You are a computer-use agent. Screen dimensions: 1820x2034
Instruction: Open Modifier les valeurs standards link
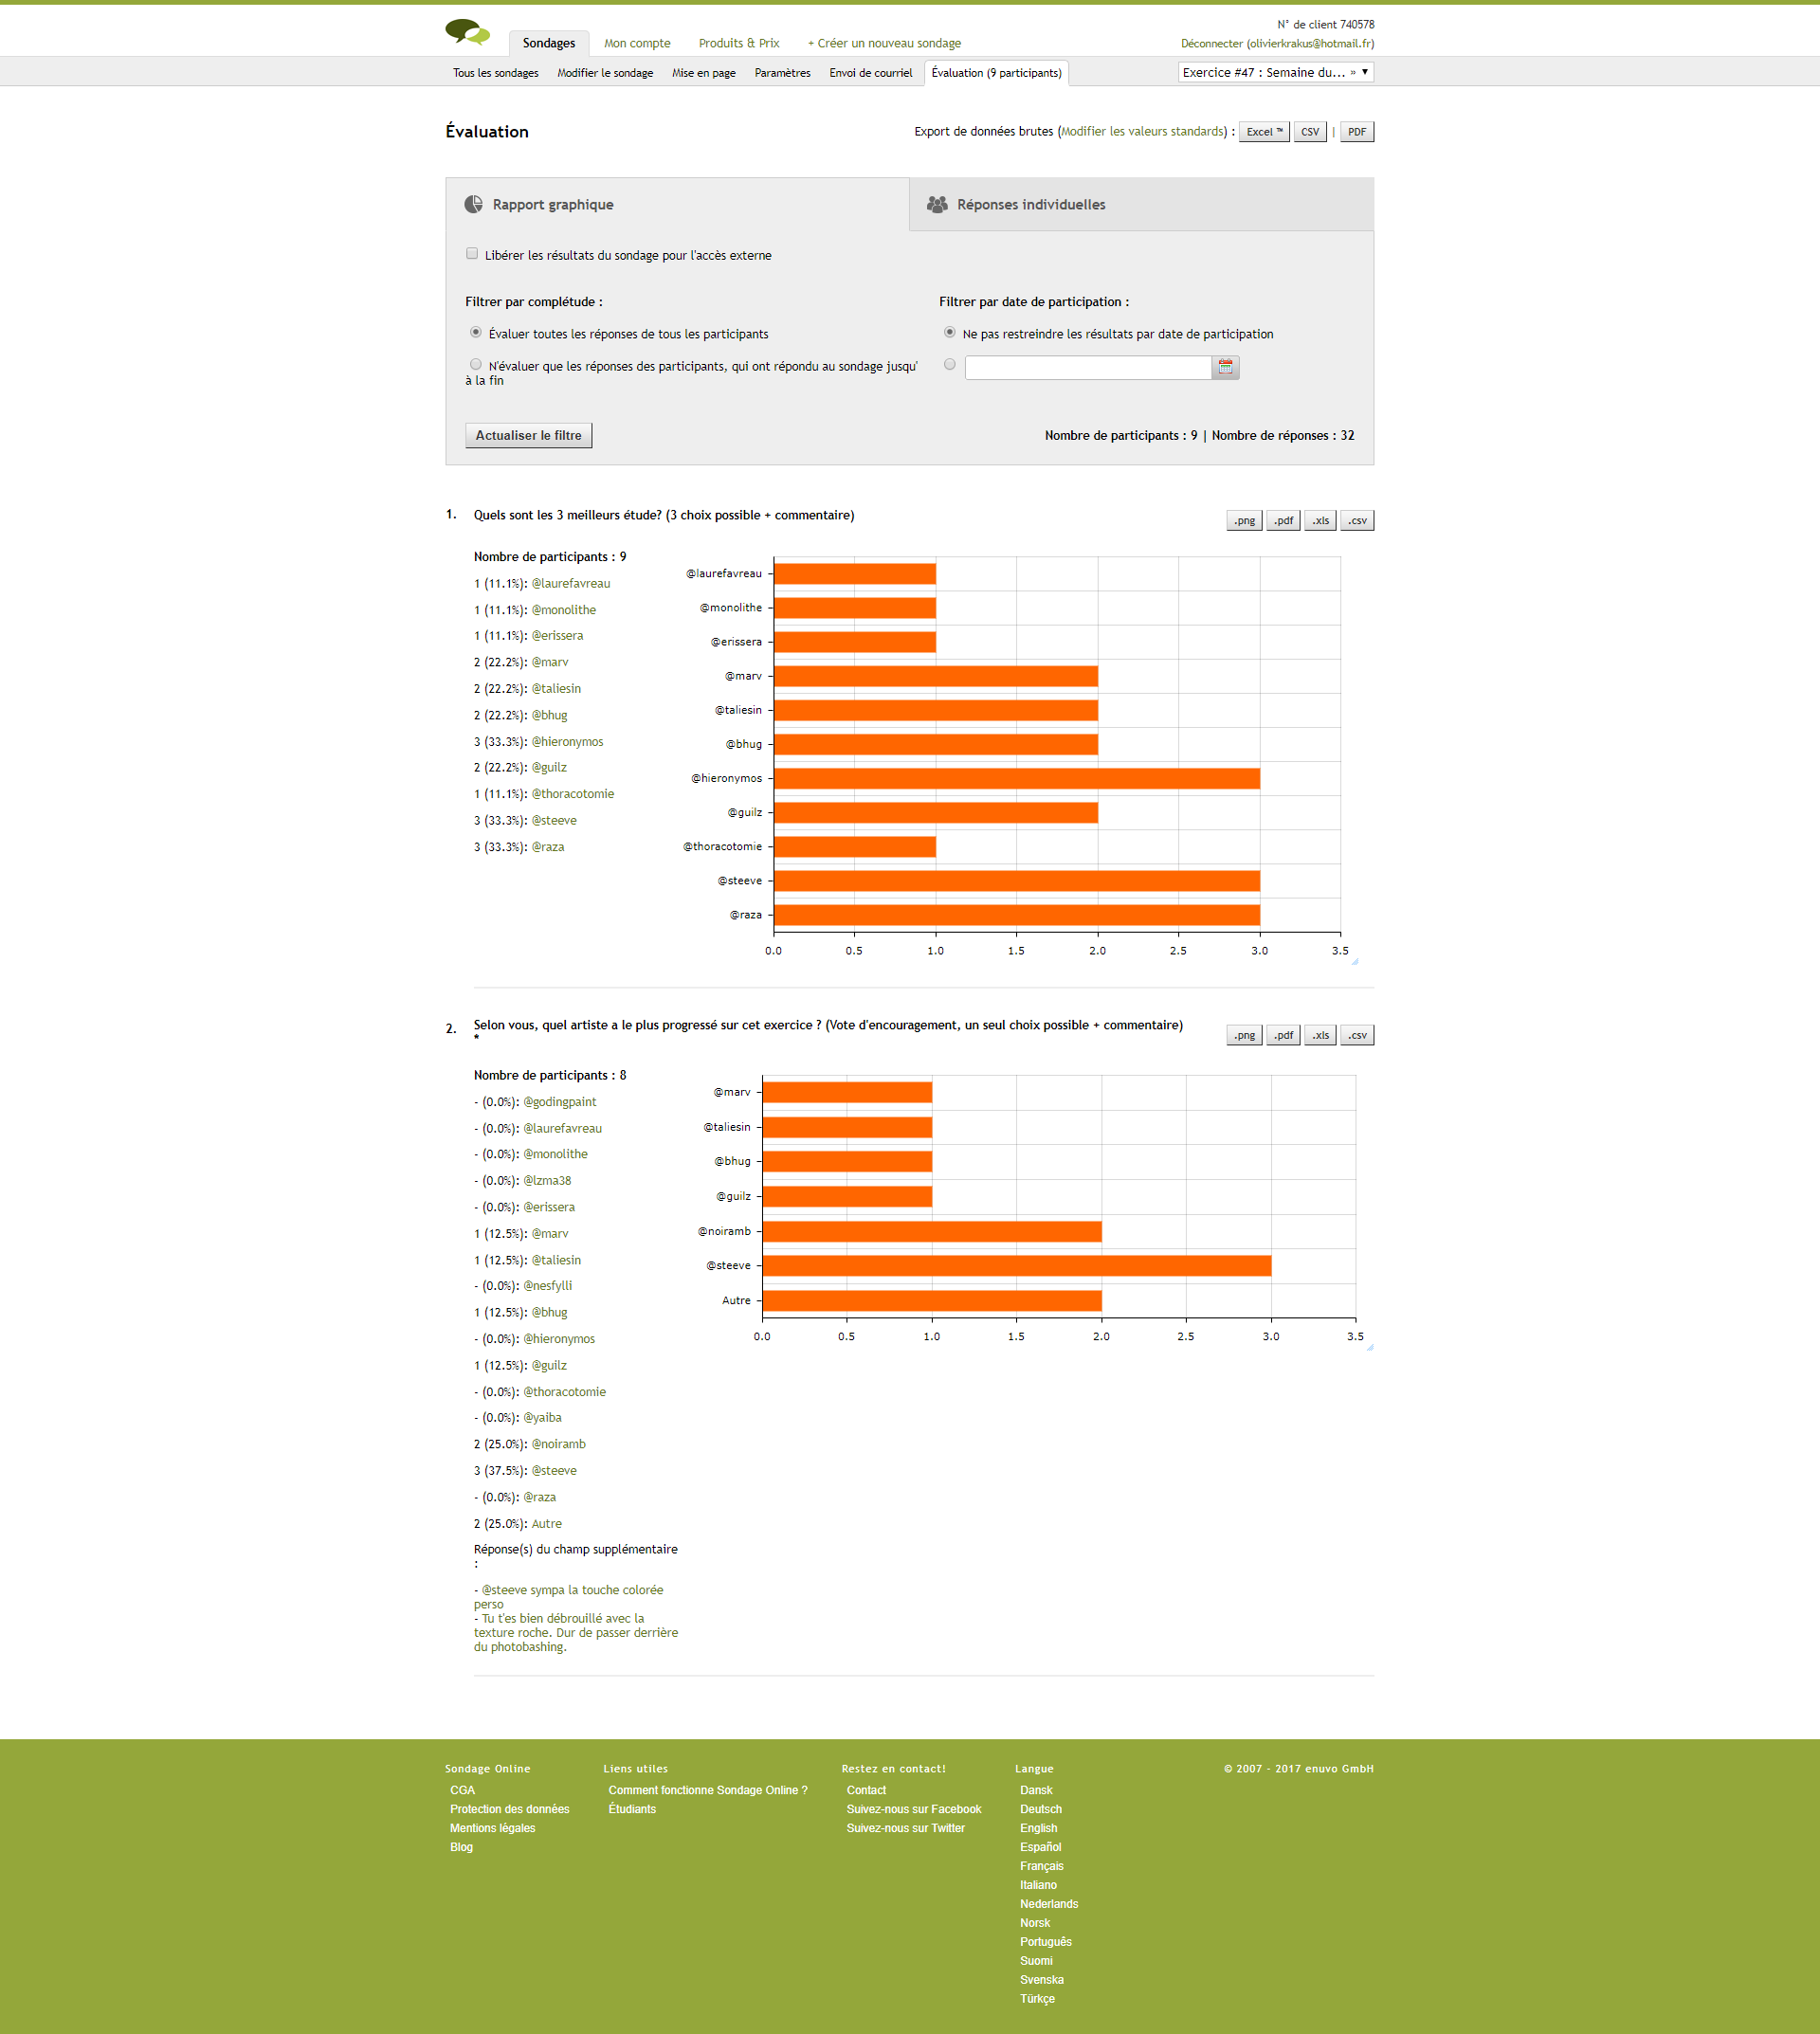point(1143,132)
